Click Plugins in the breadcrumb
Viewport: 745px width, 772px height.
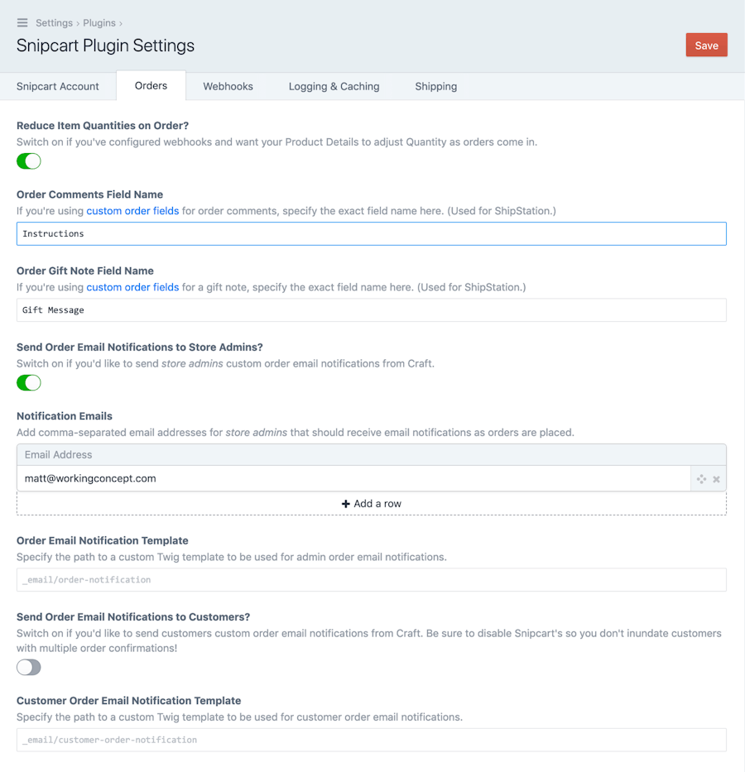[99, 22]
